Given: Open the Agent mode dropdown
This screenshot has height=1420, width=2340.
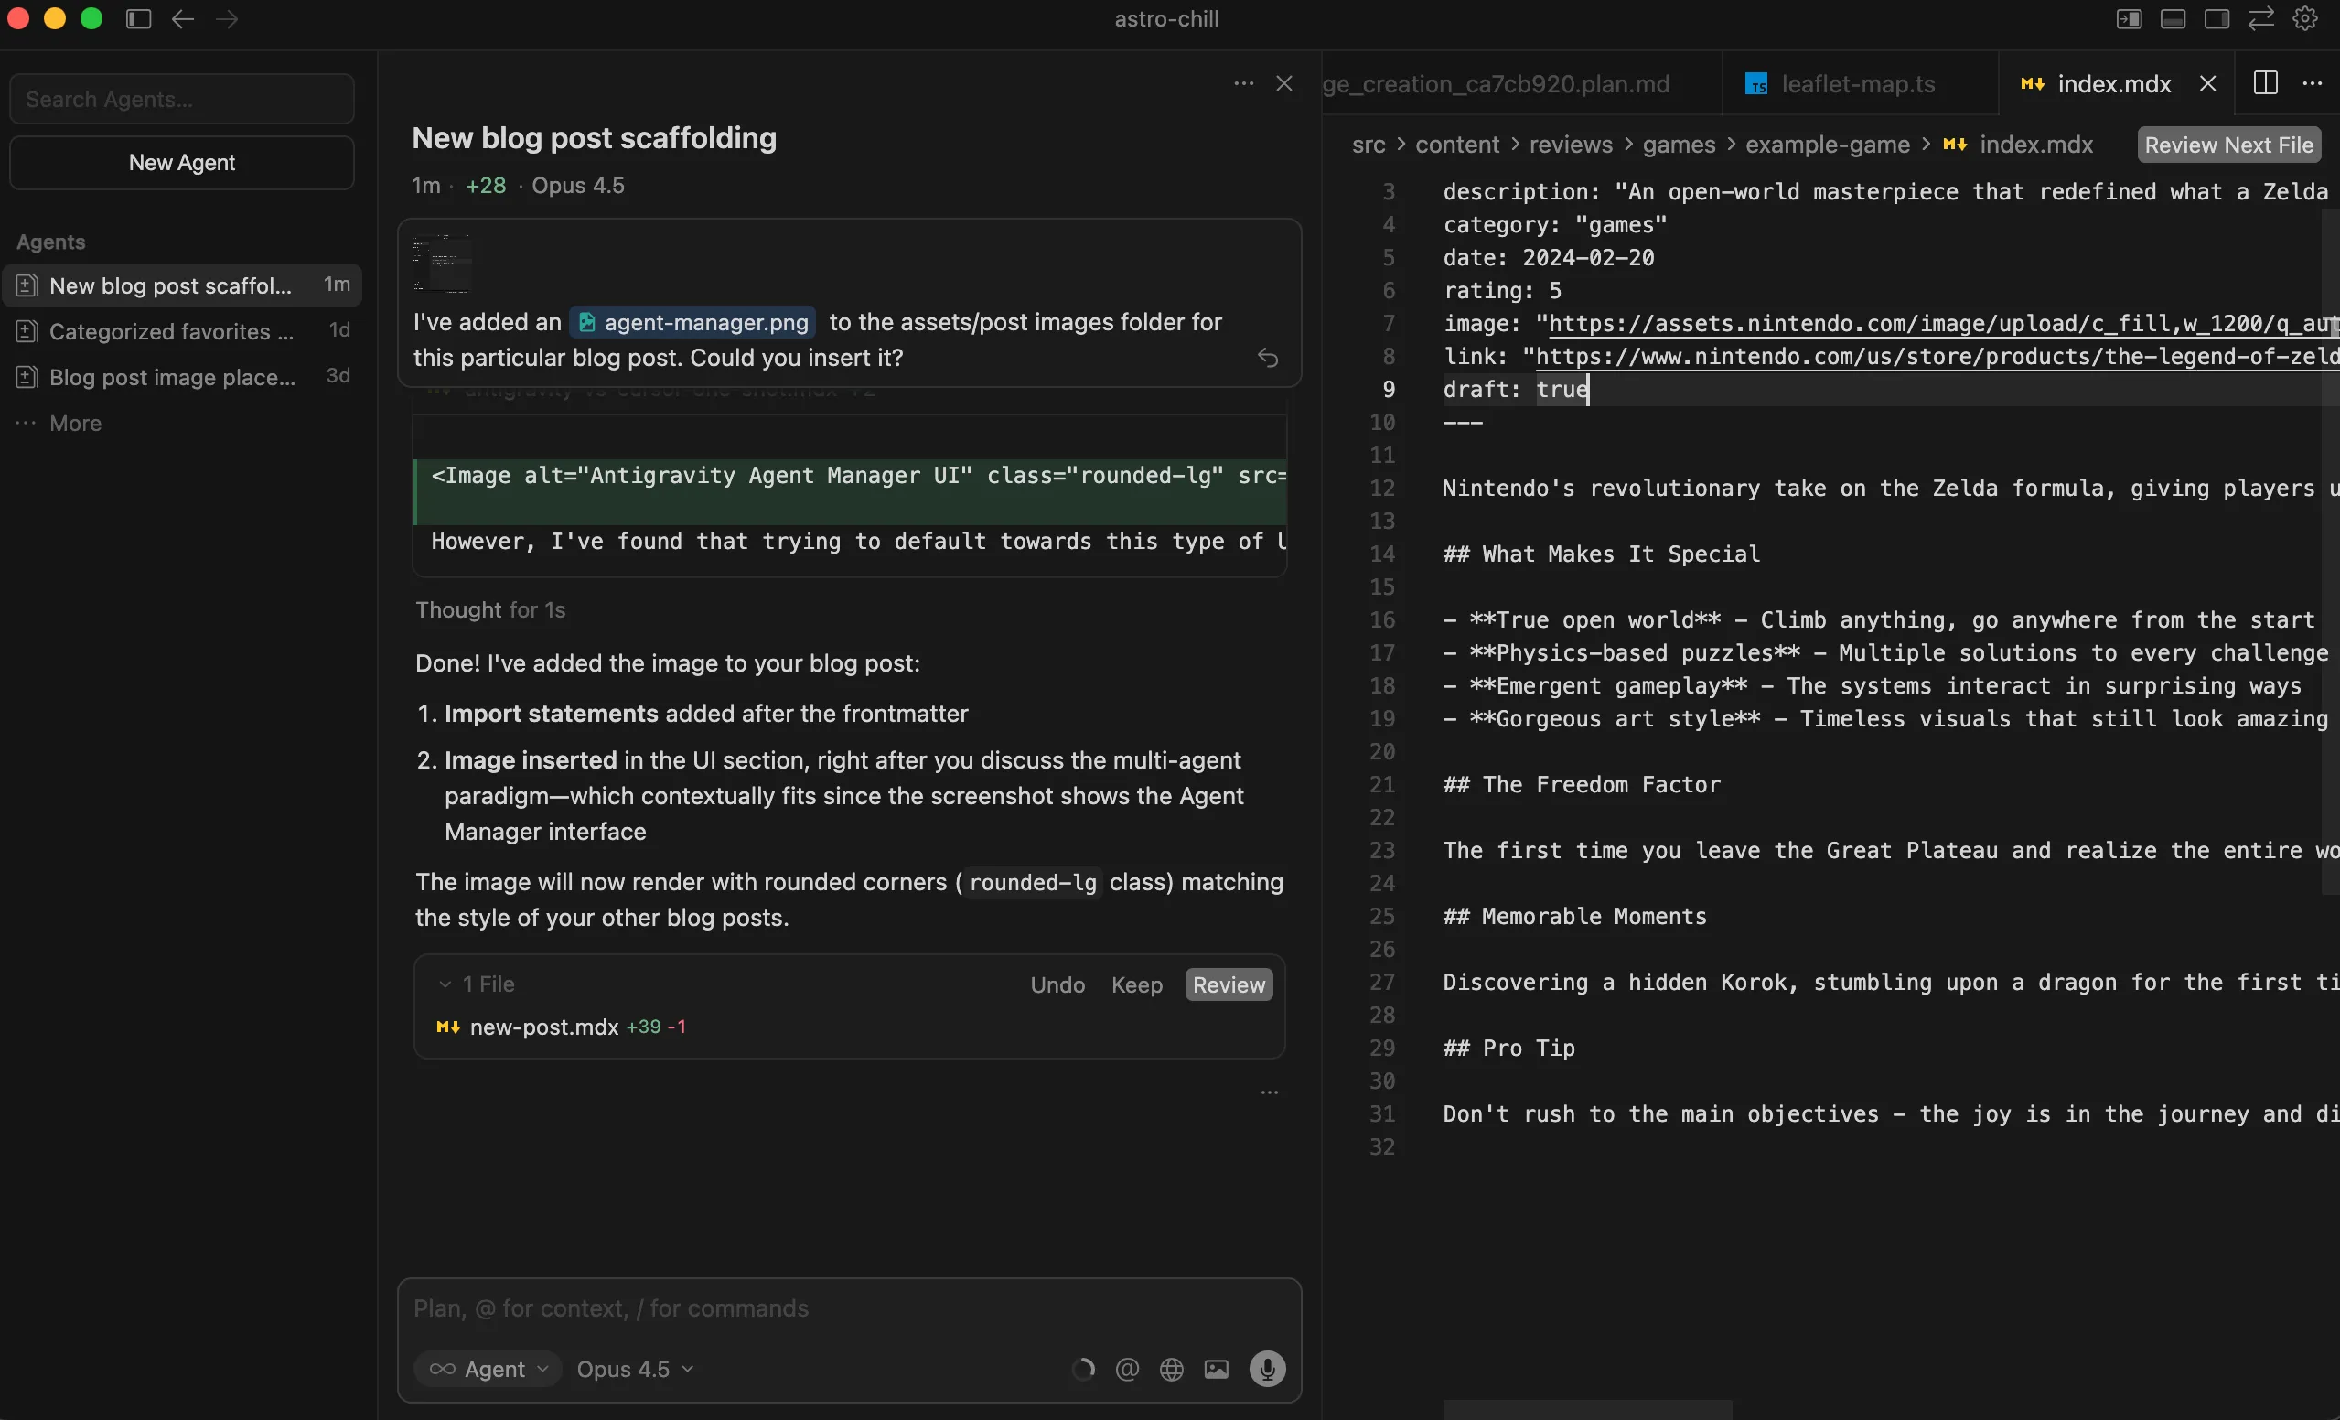Looking at the screenshot, I should pyautogui.click(x=488, y=1369).
